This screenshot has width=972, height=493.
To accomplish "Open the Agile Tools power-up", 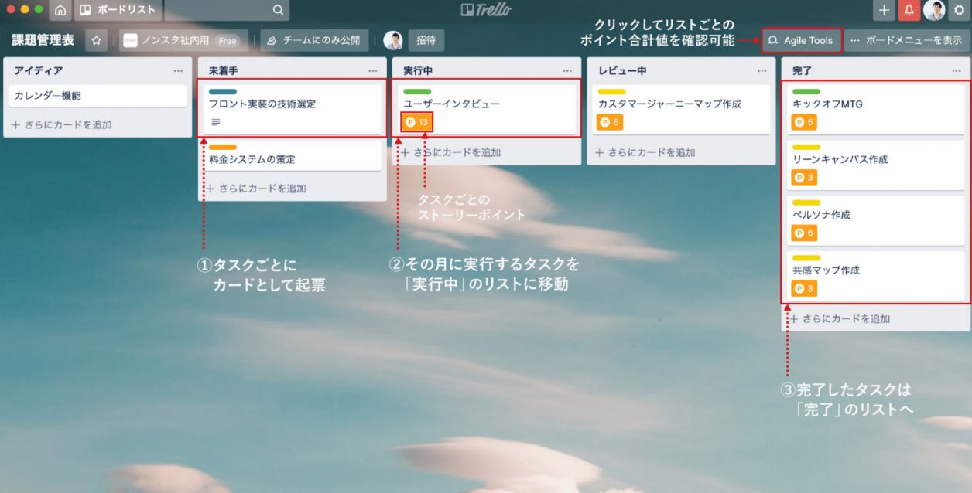I will click(801, 40).
